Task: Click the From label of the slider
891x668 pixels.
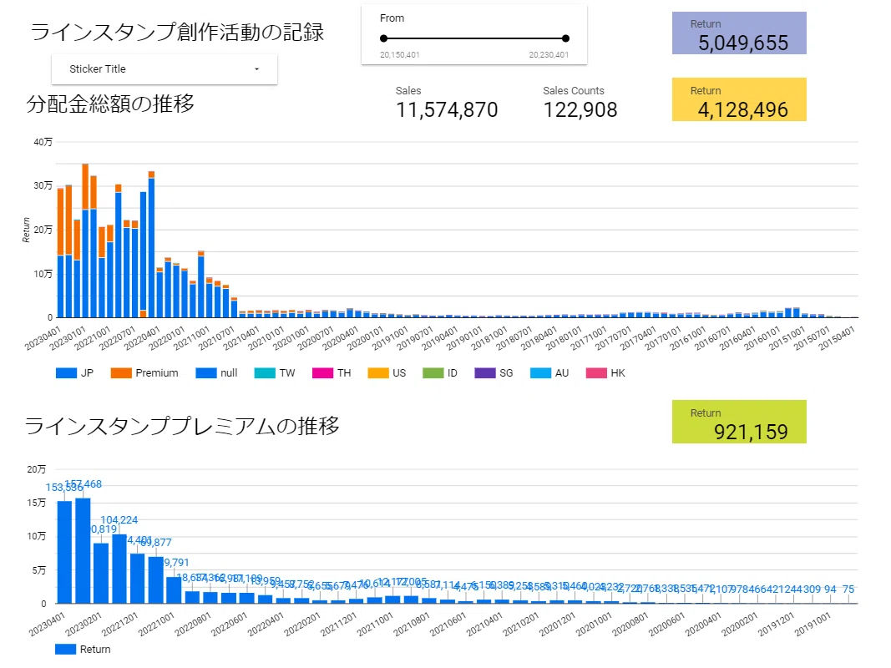Action: (x=392, y=18)
